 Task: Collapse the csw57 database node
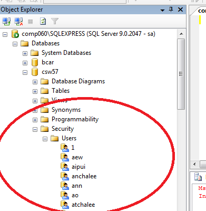point(25,72)
